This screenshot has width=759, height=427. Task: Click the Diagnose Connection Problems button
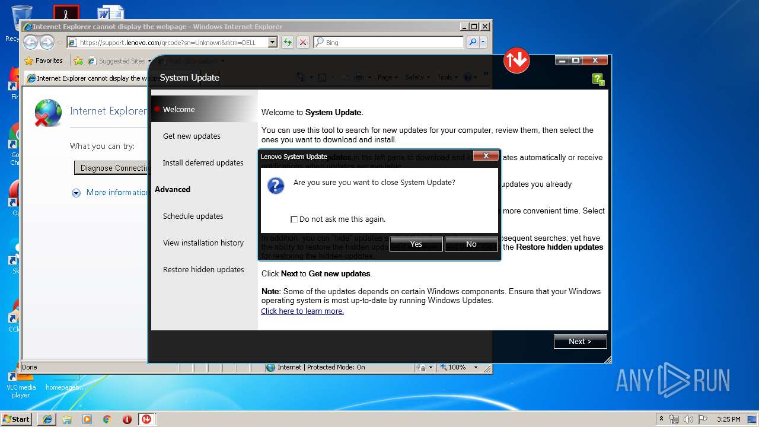[111, 168]
